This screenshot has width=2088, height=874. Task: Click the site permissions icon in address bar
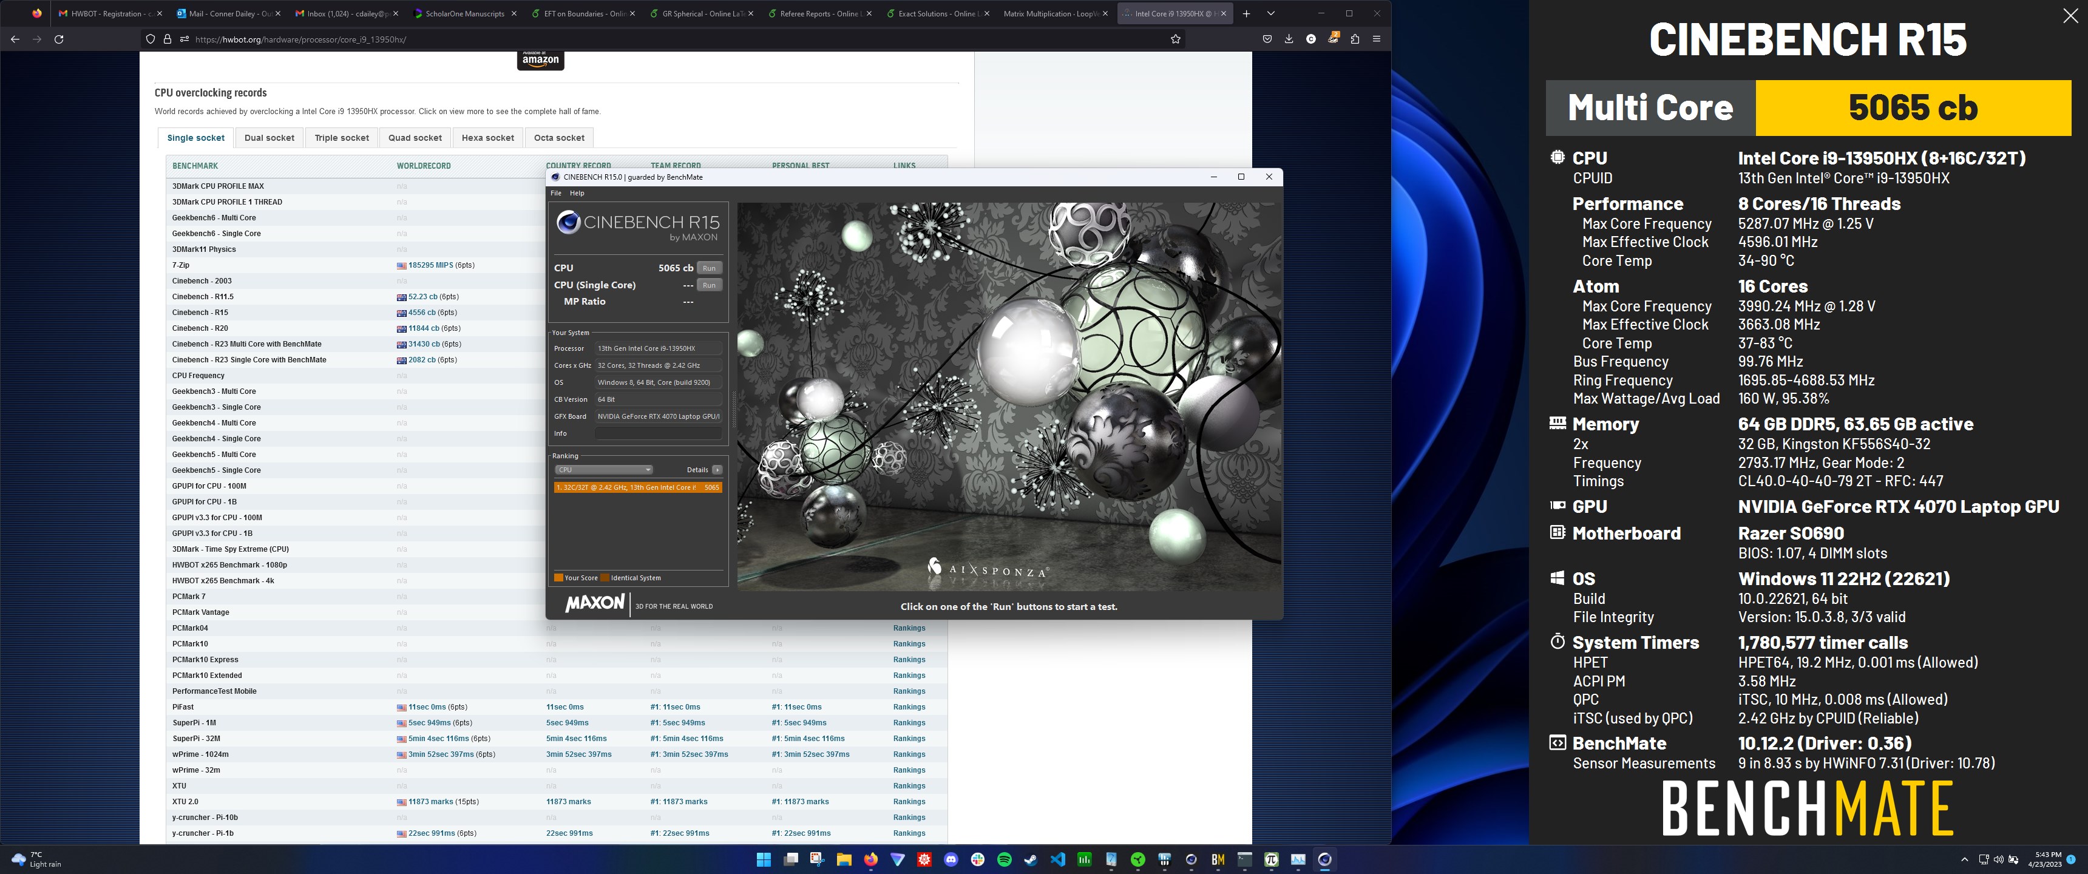point(184,39)
